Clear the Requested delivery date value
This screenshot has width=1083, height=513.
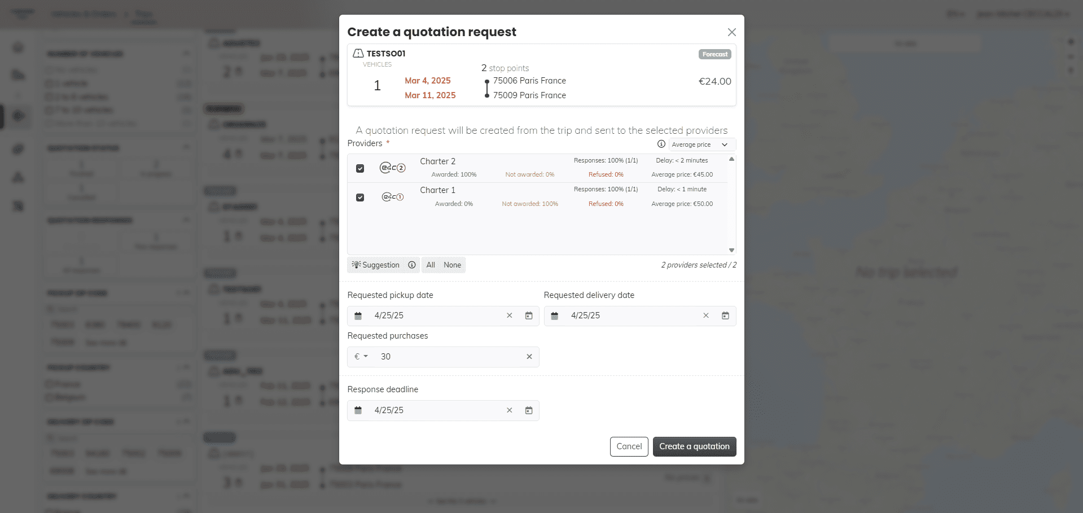click(705, 316)
